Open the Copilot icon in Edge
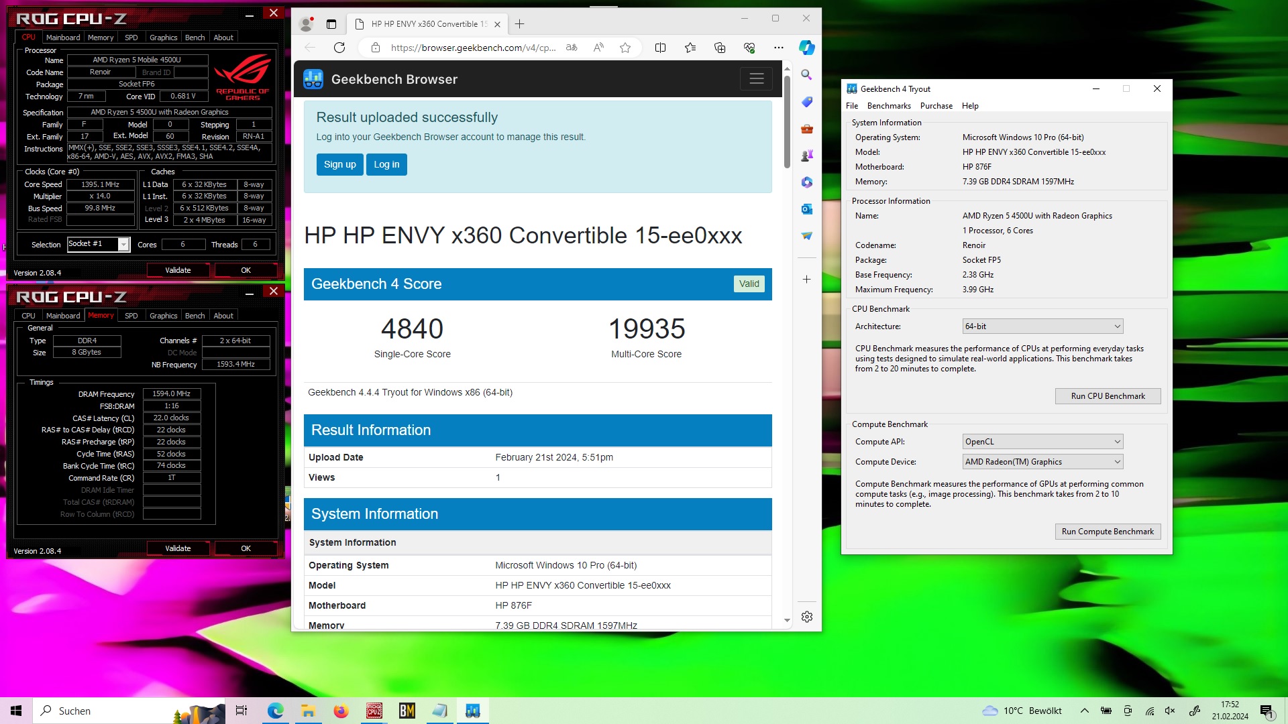This screenshot has height=724, width=1288. point(807,48)
